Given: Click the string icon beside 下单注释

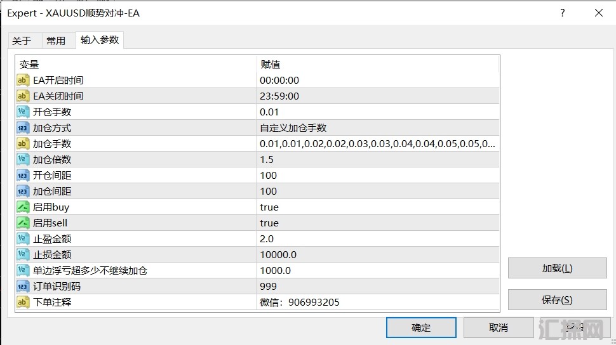Looking at the screenshot, I should click(x=23, y=303).
